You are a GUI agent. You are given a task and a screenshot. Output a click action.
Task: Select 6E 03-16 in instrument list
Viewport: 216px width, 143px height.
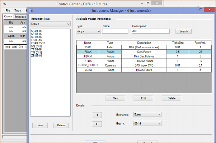point(36,37)
